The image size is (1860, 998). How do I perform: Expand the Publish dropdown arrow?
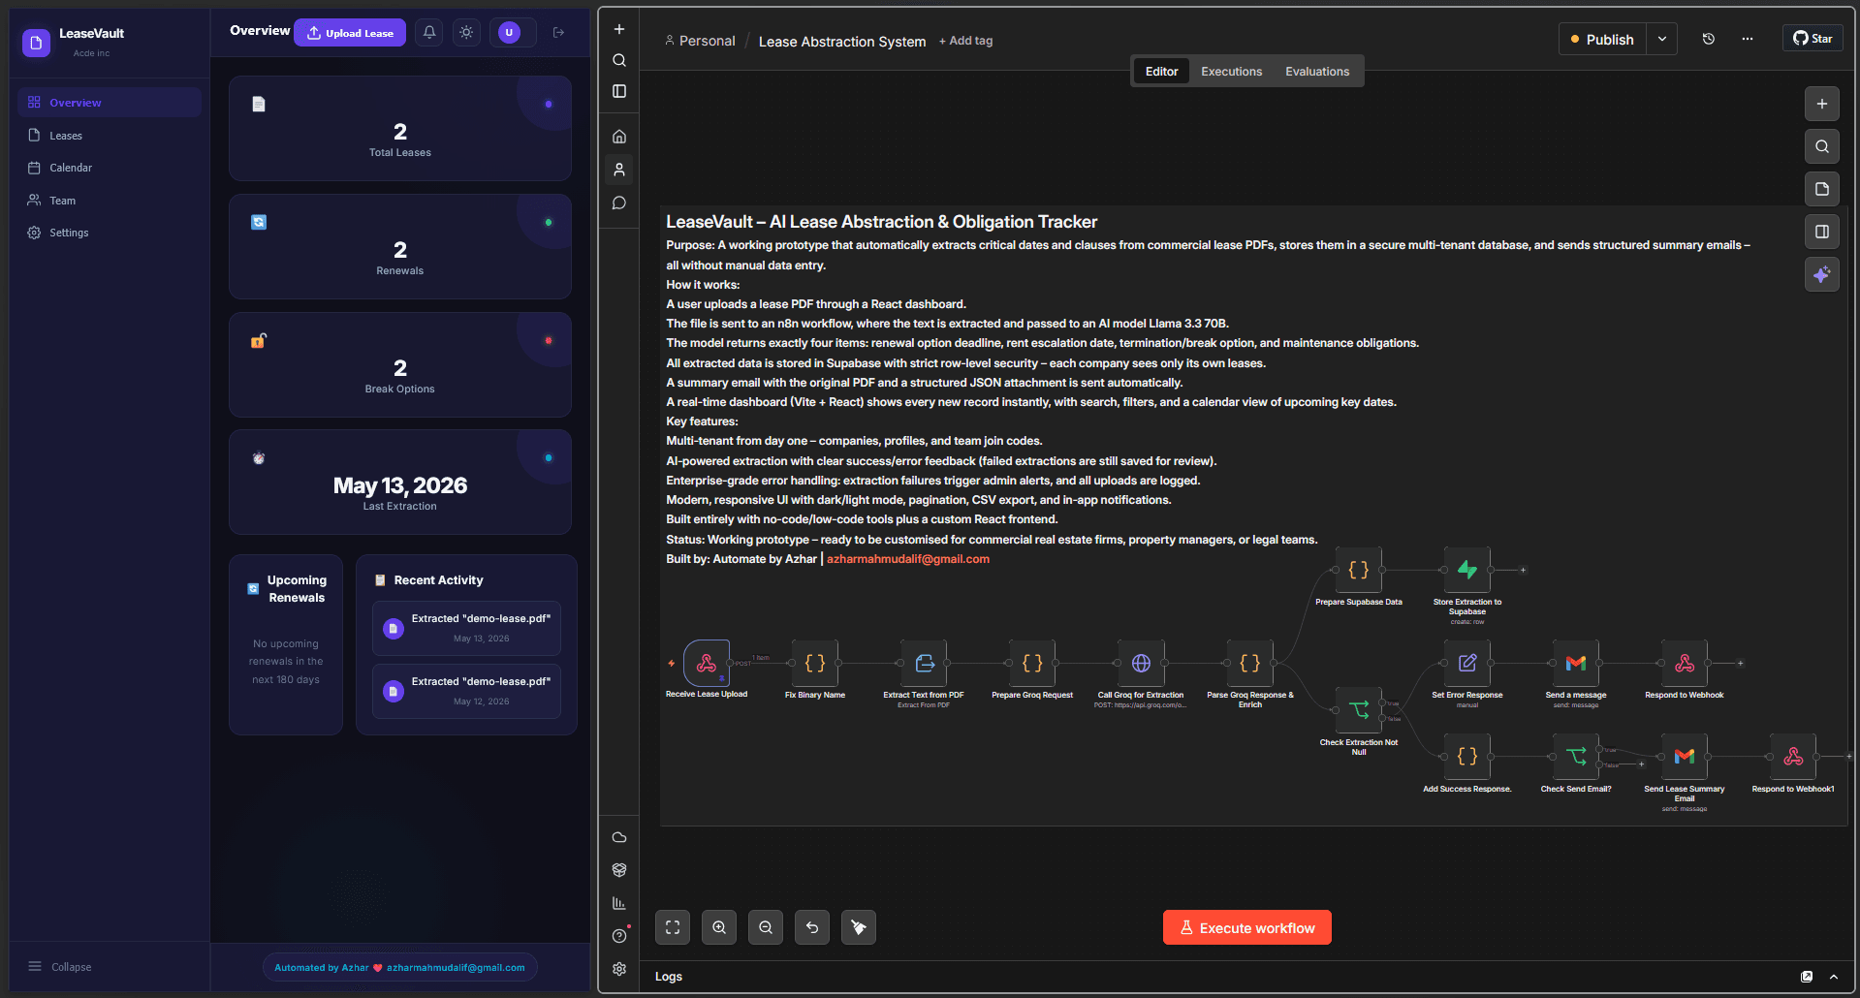tap(1662, 40)
